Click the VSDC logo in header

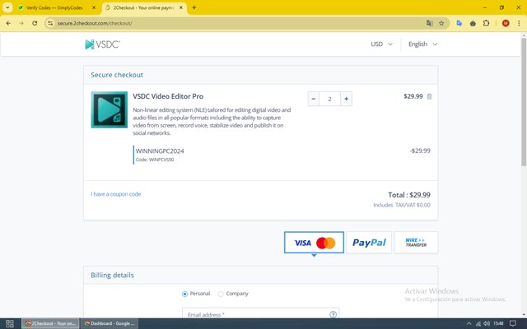point(102,44)
